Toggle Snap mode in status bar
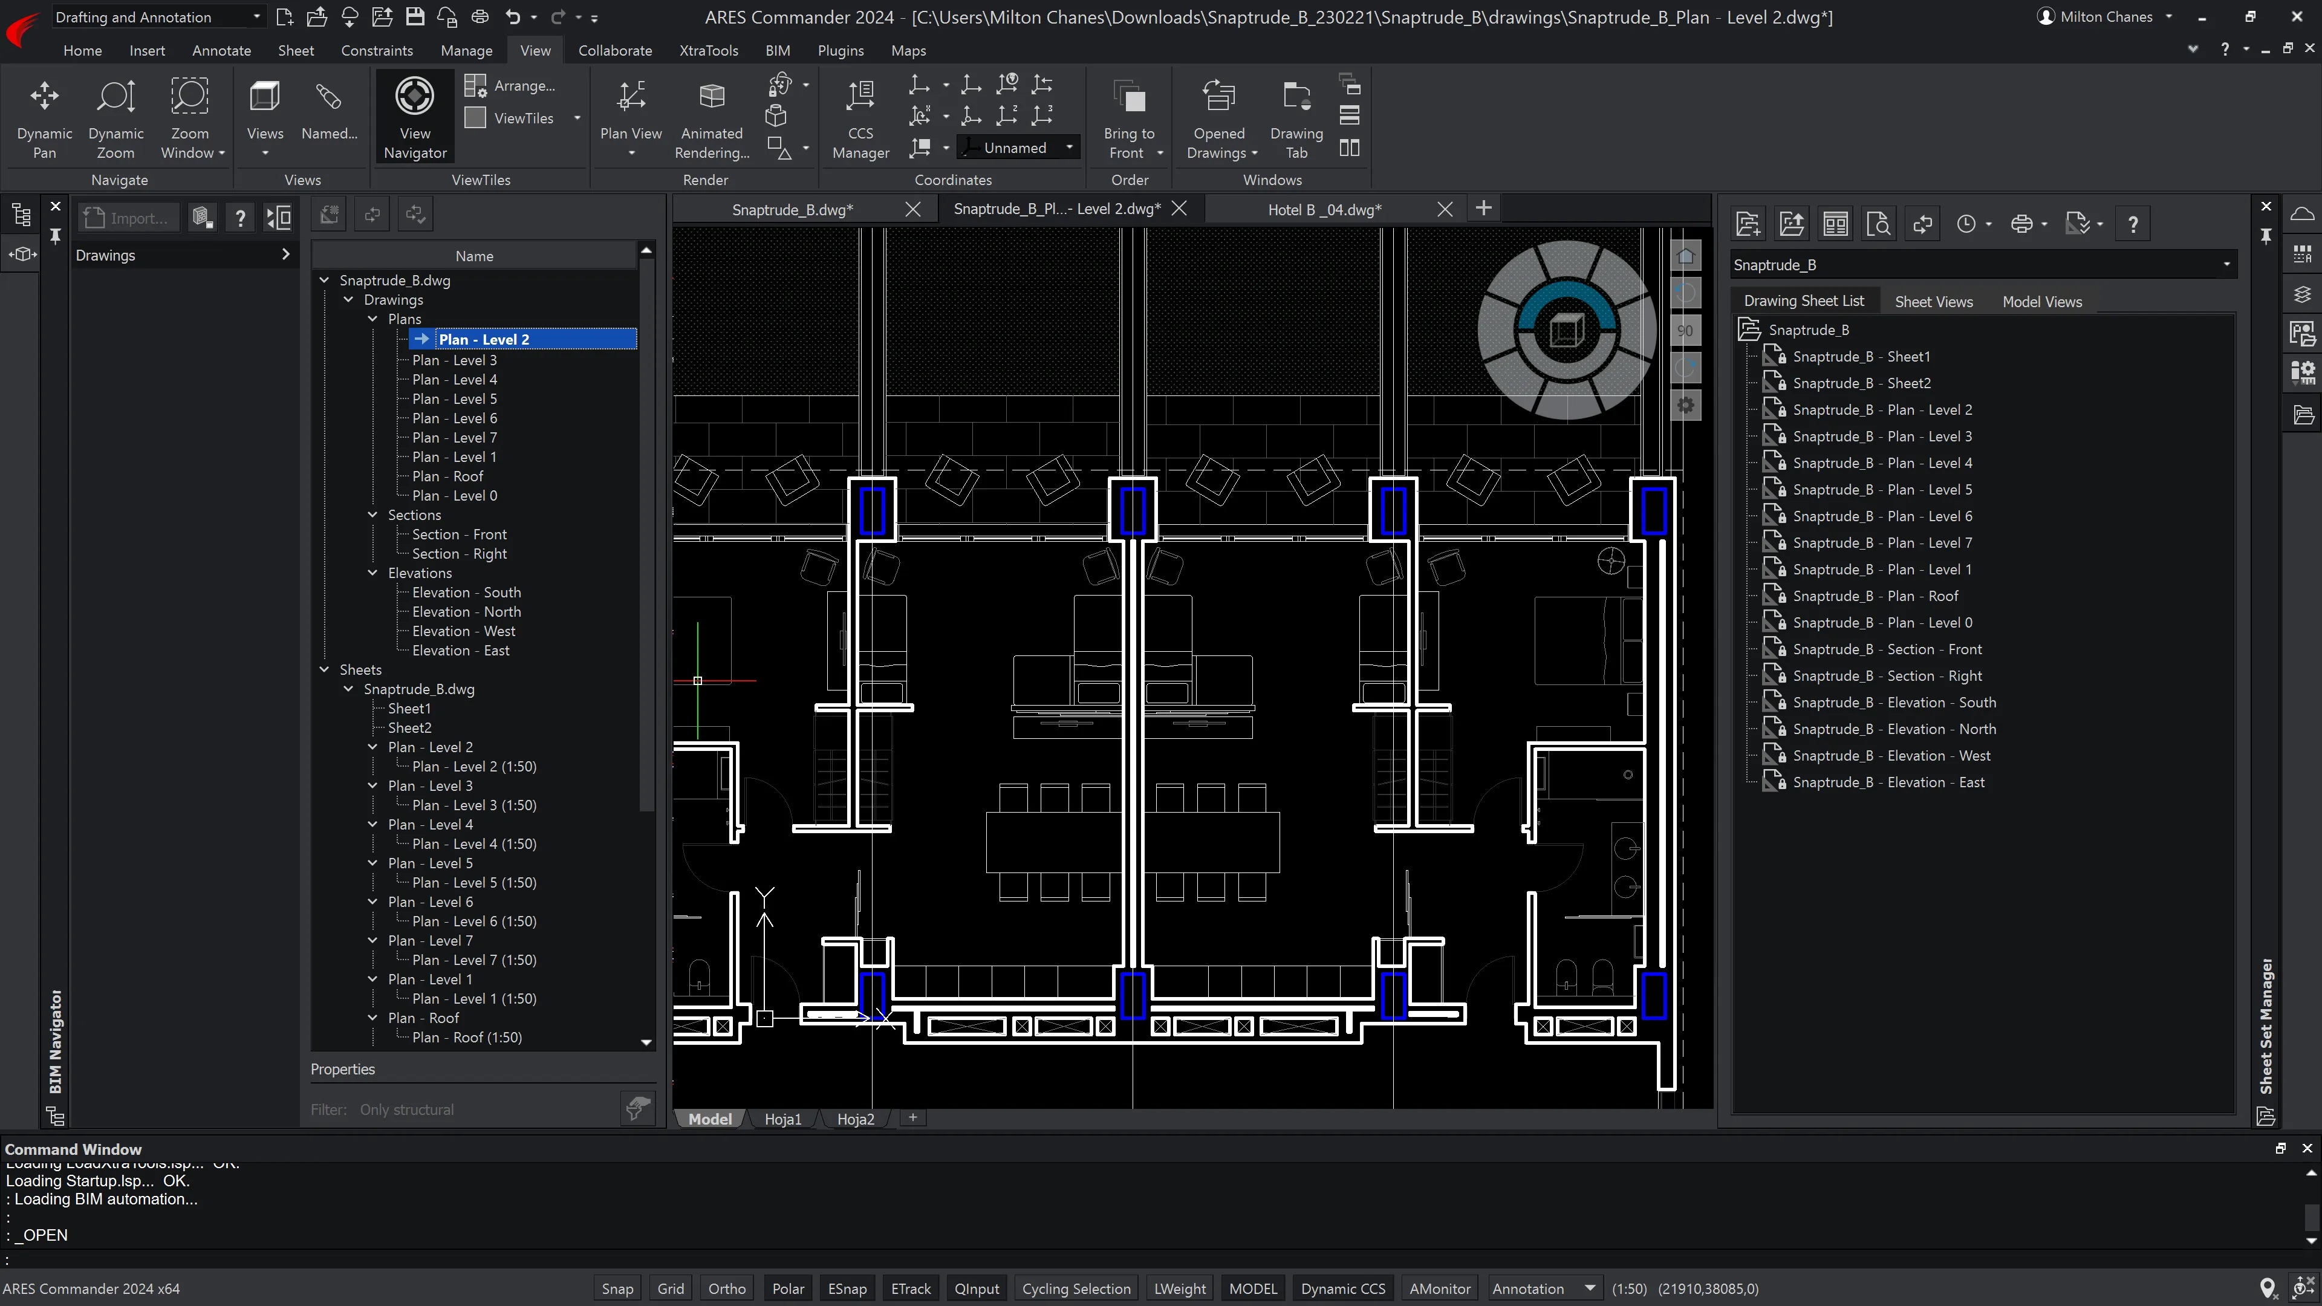2322x1306 pixels. (617, 1288)
